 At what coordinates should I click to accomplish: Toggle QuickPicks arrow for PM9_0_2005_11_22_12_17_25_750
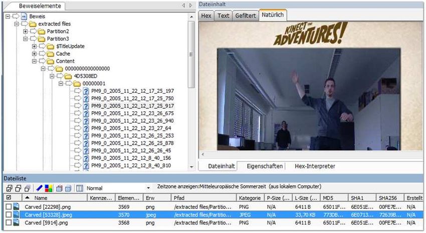pyautogui.click(x=78, y=98)
